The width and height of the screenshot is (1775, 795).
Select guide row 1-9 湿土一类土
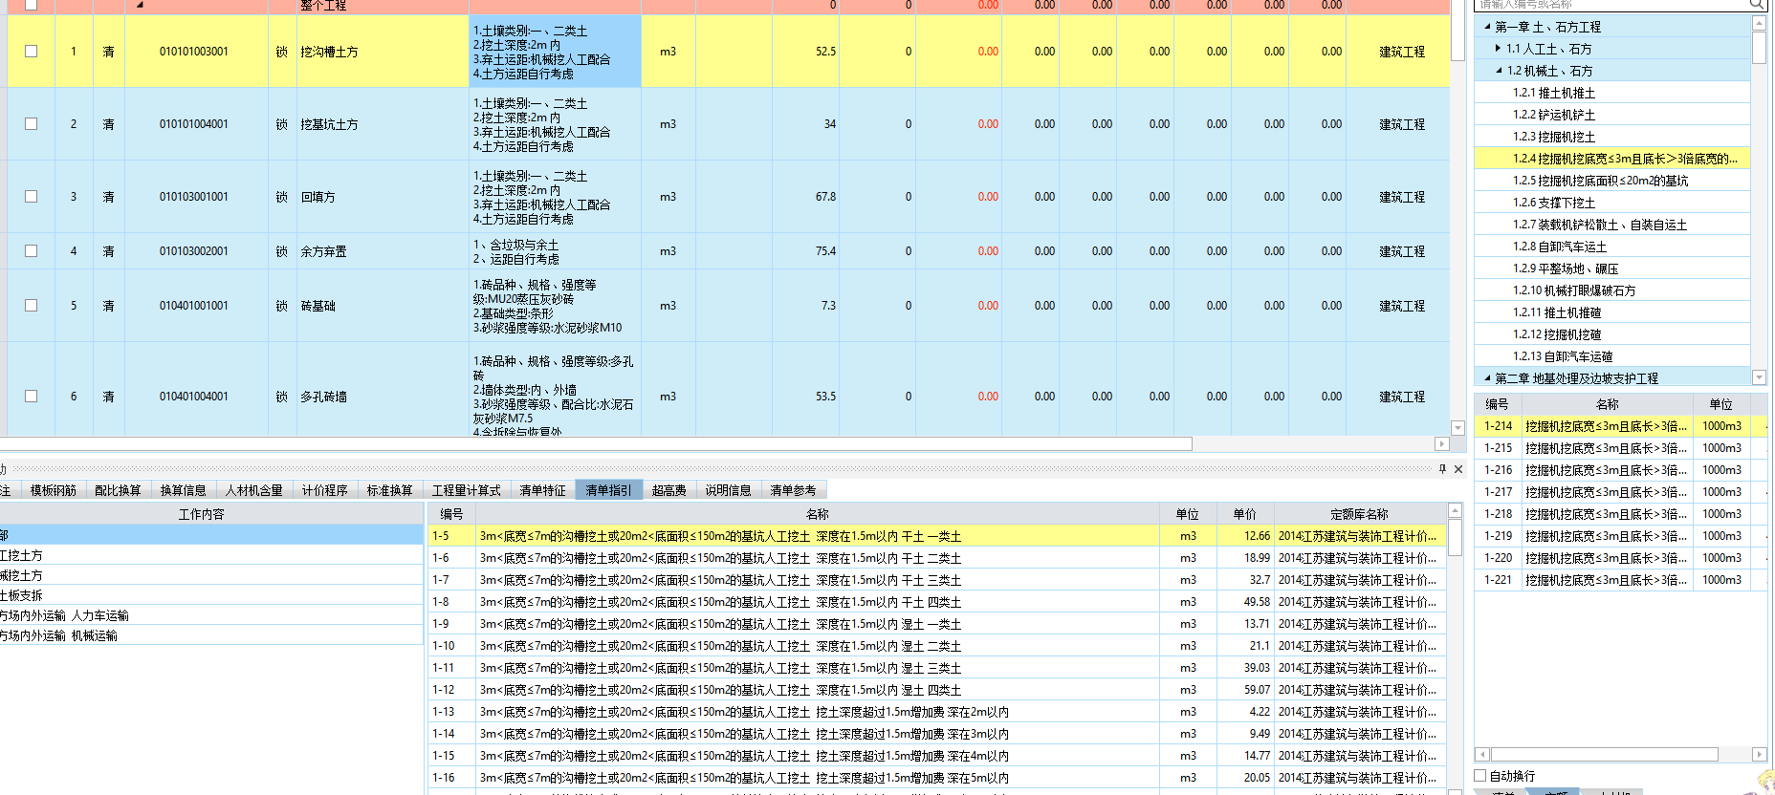[x=936, y=624]
